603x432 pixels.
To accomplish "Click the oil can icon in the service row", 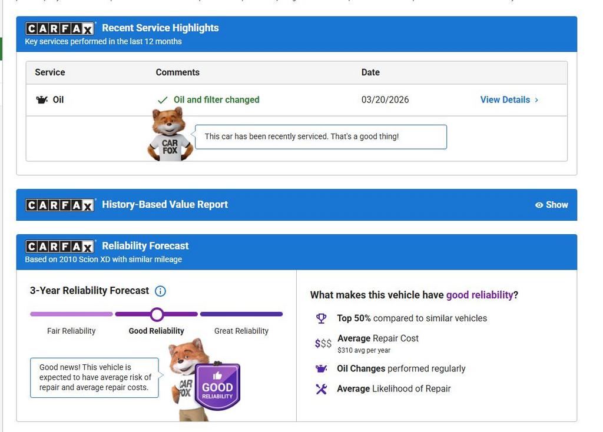I will click(42, 100).
